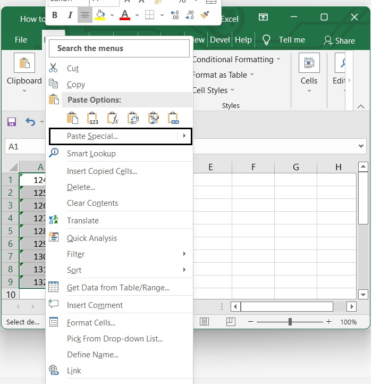Select Insert Comment
Image resolution: width=372 pixels, height=384 pixels.
click(119, 305)
